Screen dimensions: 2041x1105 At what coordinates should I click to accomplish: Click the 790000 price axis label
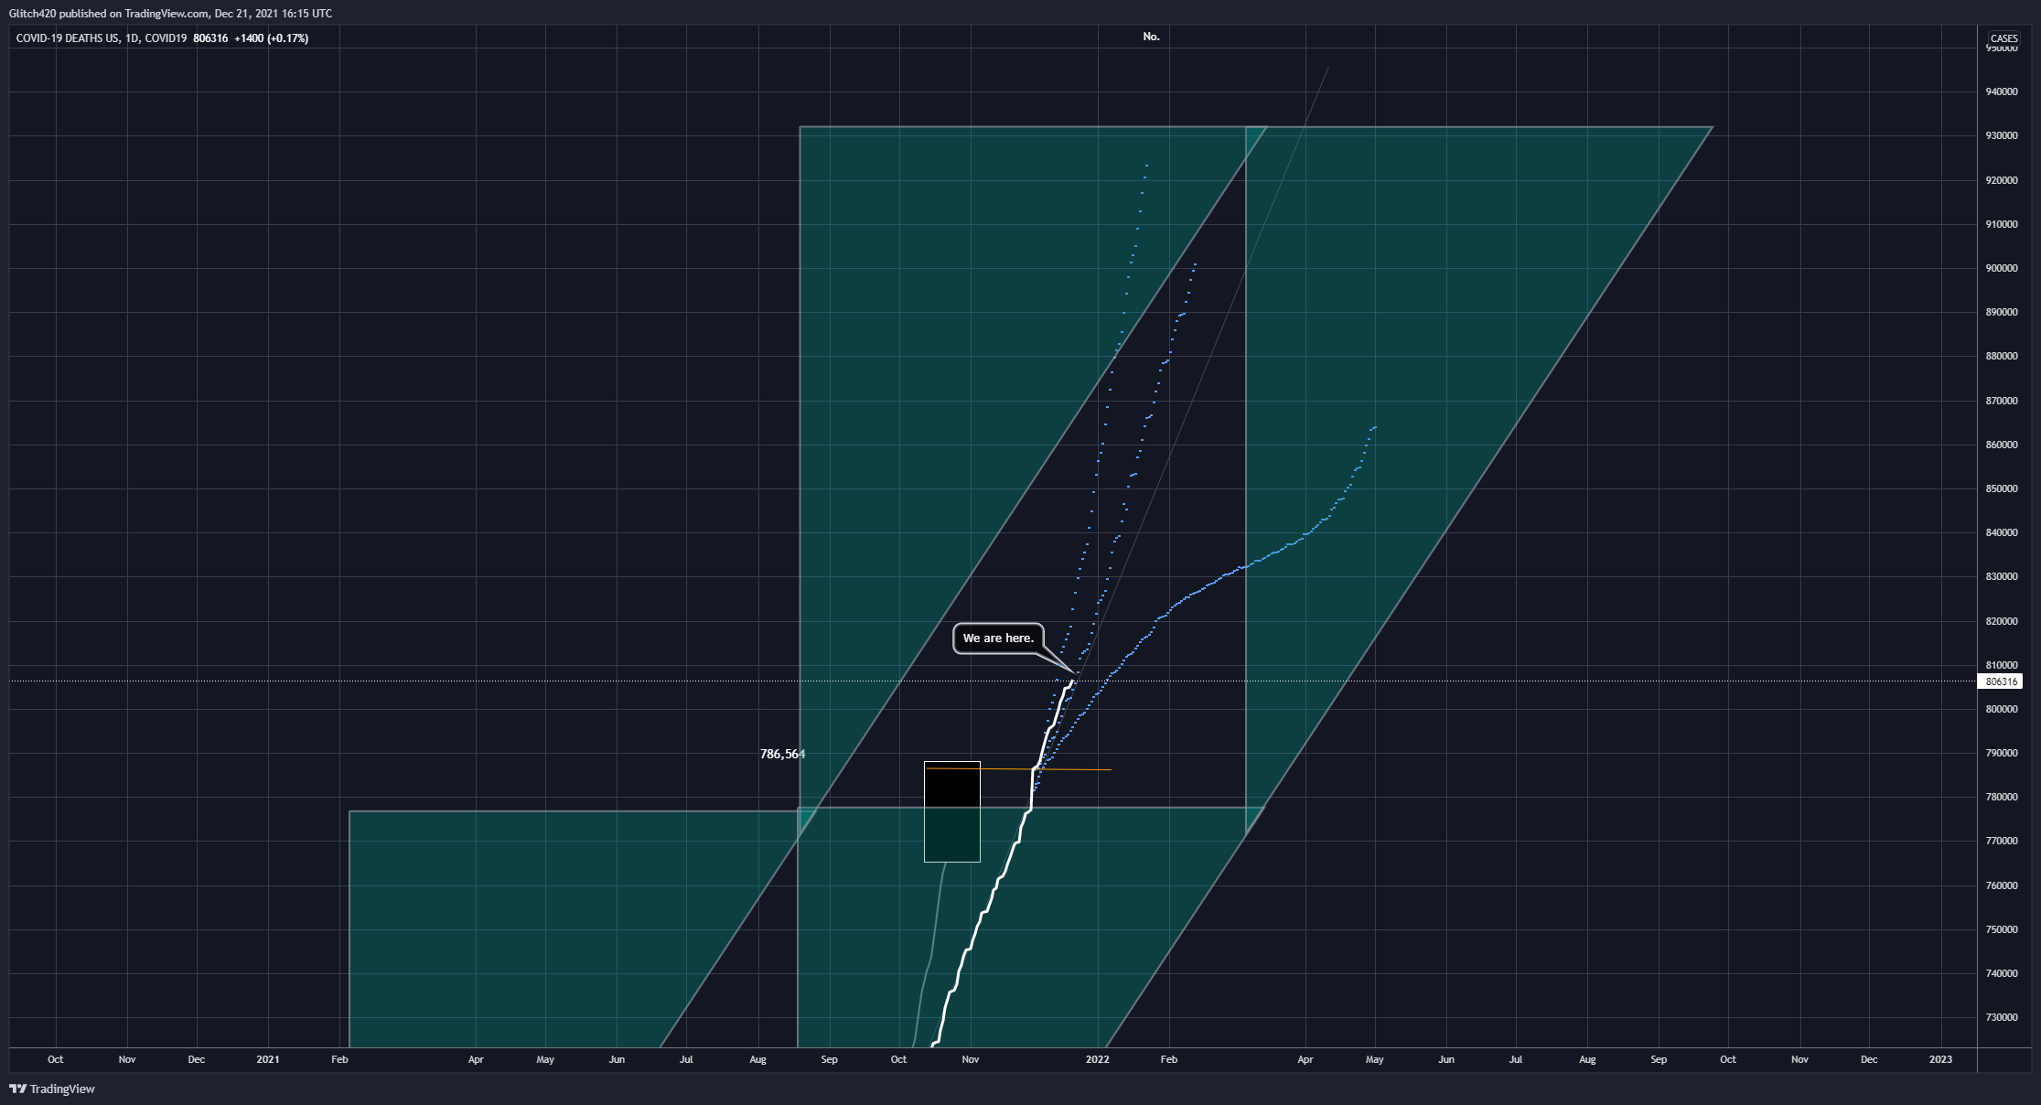point(2001,753)
